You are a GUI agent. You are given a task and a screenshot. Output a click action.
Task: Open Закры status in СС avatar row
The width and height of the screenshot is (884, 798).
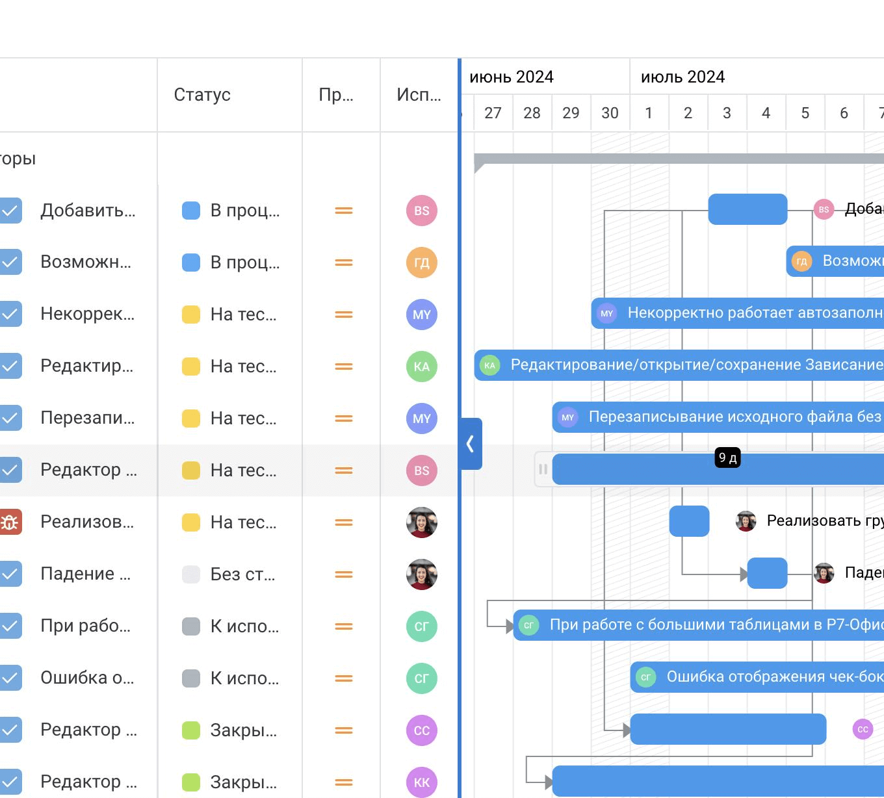pyautogui.click(x=229, y=730)
